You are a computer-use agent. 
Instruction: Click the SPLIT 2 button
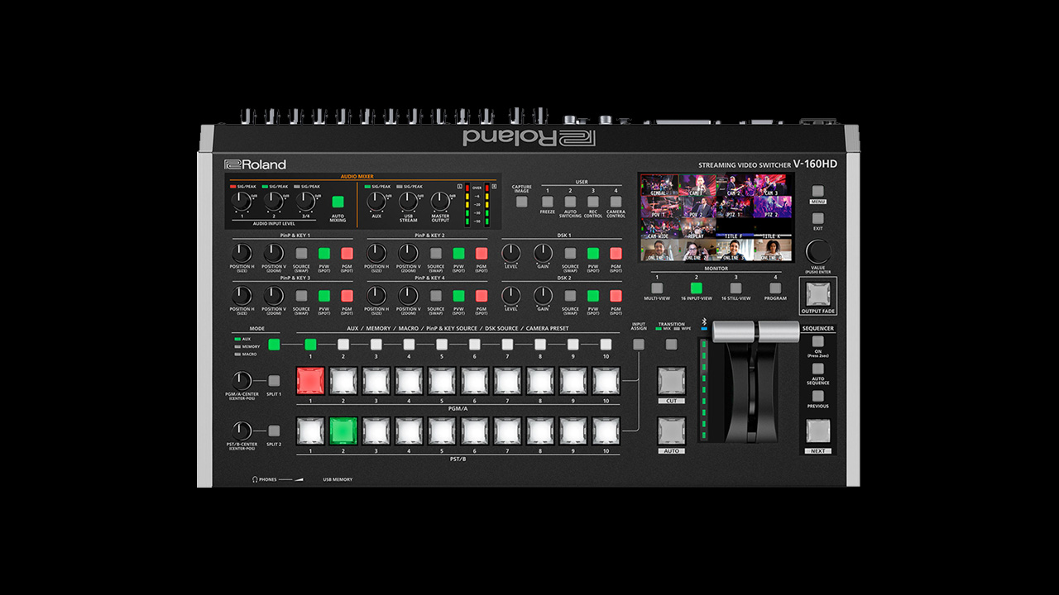coord(274,431)
